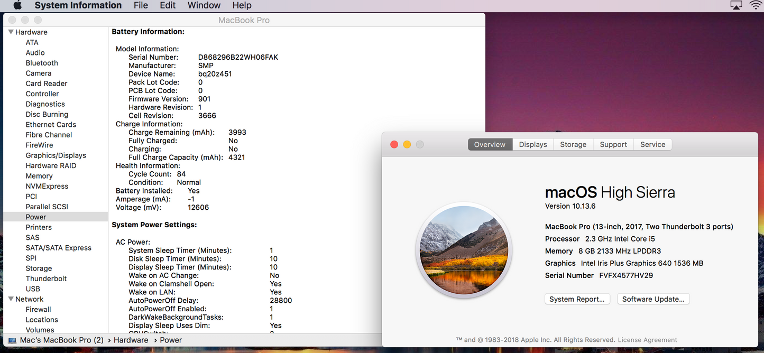
Task: Collapse the Hardware section triangle
Action: click(x=11, y=32)
